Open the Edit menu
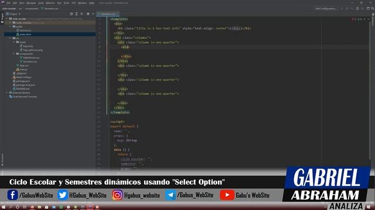375x210 pixels. [x=15, y=3]
